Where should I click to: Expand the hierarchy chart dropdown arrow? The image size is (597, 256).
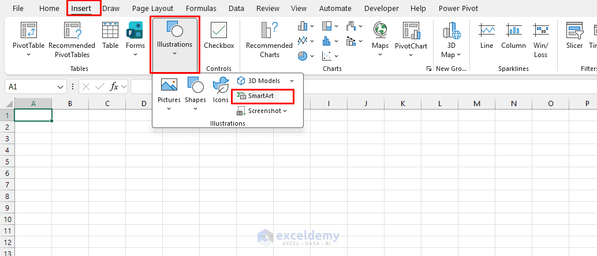336,27
